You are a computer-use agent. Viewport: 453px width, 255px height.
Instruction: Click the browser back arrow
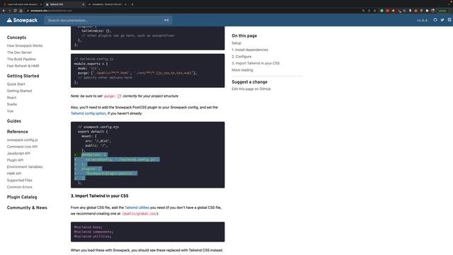coord(4,11)
